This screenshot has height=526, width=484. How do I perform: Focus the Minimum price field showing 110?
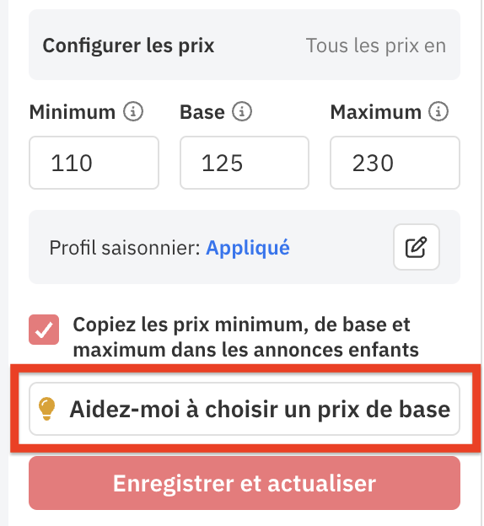[x=94, y=163]
